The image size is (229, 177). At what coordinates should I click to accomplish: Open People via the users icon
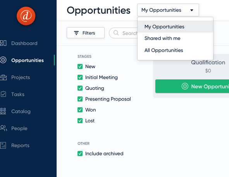click(3, 128)
